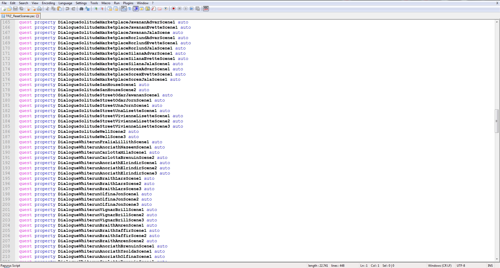The image size is (500, 268).
Task: Close the TRZ_ResetScenes.psc tab
Action: 37,16
